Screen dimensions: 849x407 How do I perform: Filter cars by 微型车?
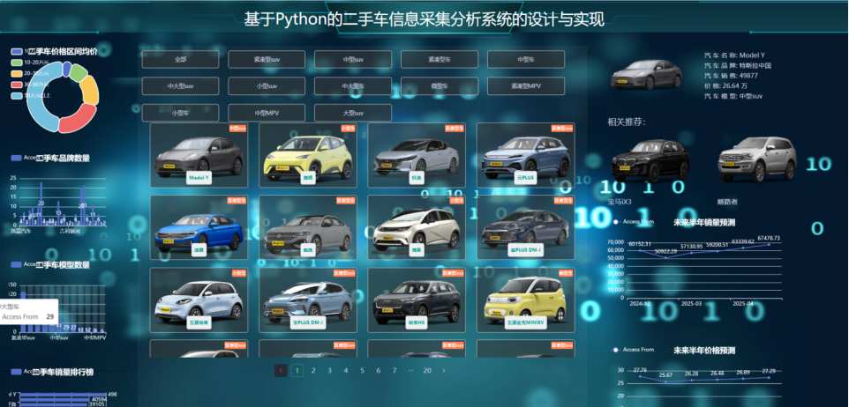pyautogui.click(x=440, y=86)
